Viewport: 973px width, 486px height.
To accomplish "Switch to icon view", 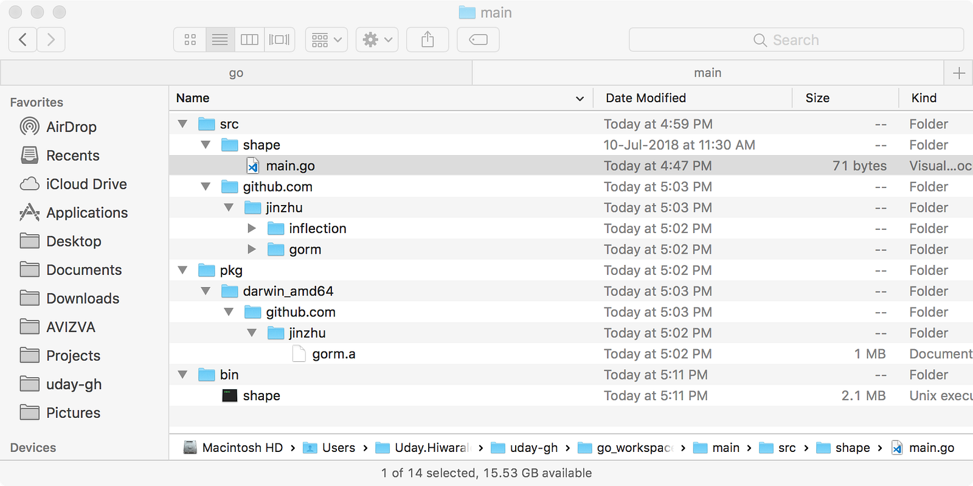I will pos(190,40).
